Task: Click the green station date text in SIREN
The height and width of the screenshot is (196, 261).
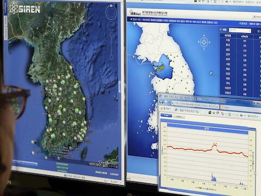Action: pos(62,167)
